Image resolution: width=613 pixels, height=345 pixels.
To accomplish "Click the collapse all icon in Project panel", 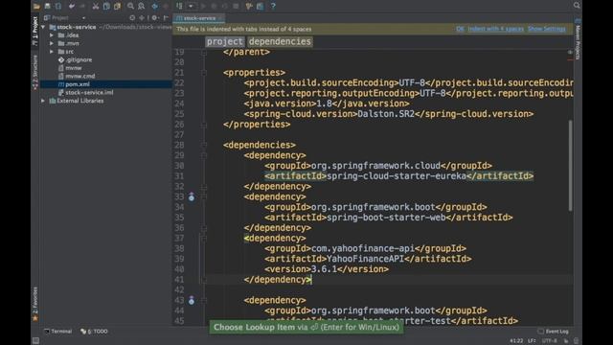I will click(142, 17).
